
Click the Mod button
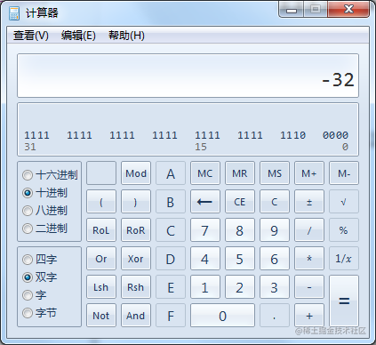pos(136,173)
